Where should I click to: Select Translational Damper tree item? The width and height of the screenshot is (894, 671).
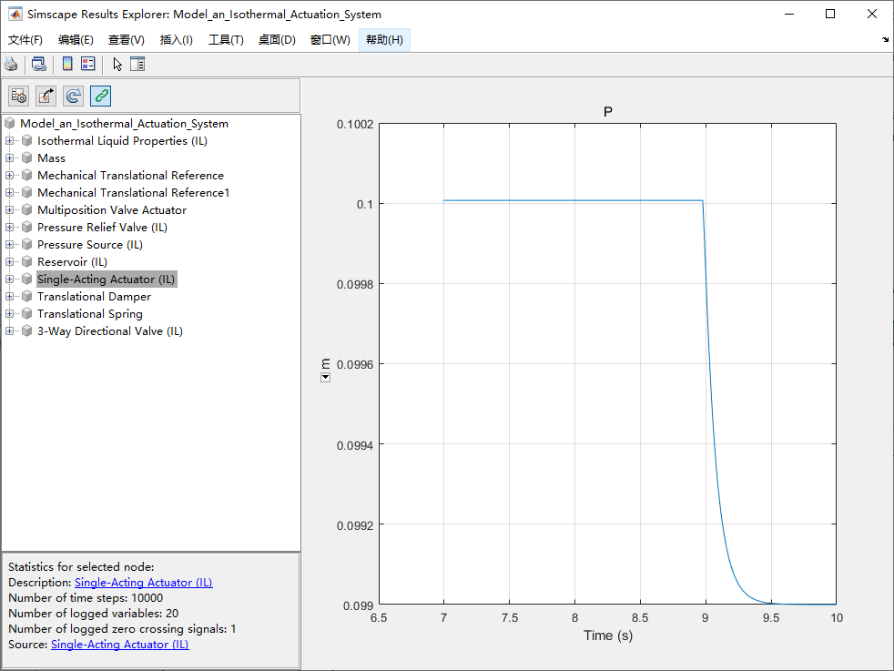(94, 297)
